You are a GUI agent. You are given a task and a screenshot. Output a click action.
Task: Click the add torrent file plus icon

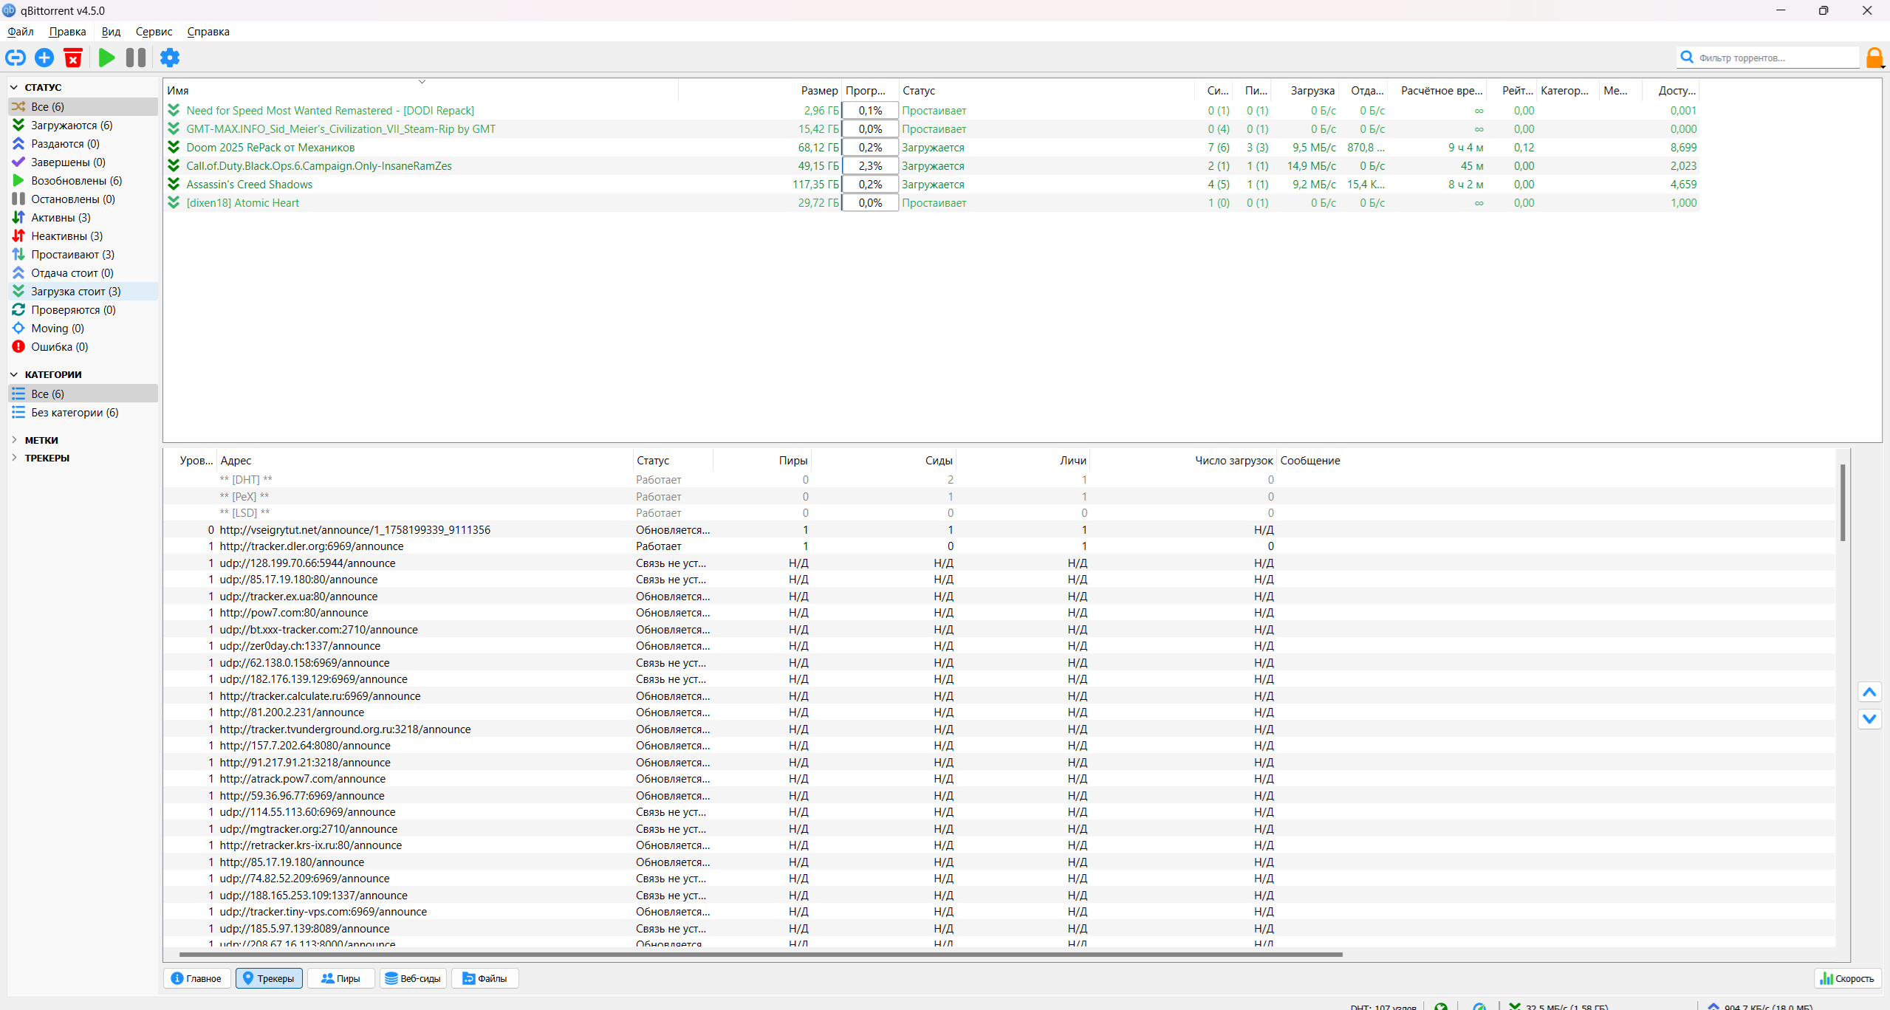44,58
